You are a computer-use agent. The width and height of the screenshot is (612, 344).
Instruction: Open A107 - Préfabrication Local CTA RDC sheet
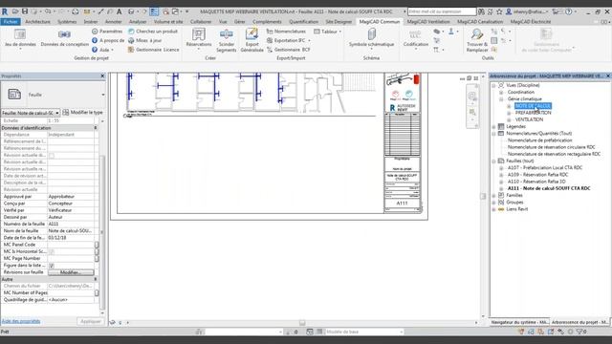[x=544, y=168]
